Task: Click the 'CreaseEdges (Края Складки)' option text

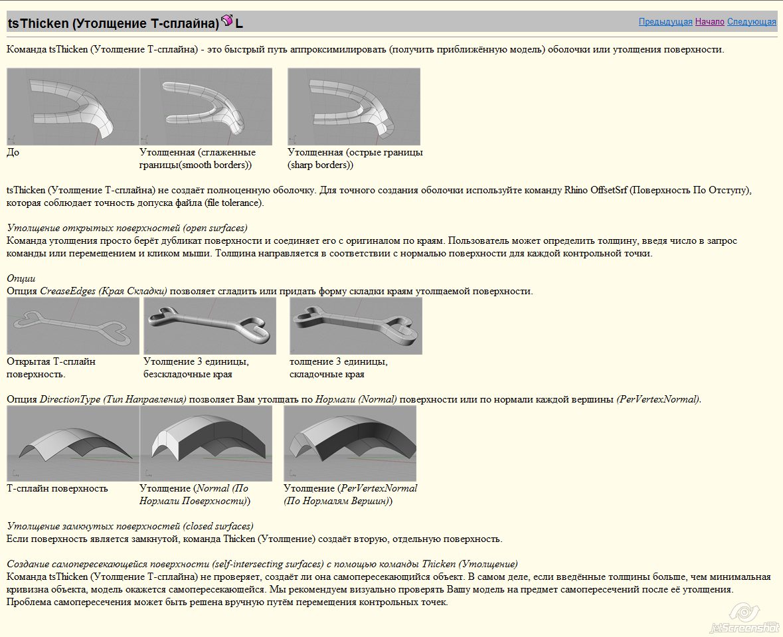Action: coord(104,291)
